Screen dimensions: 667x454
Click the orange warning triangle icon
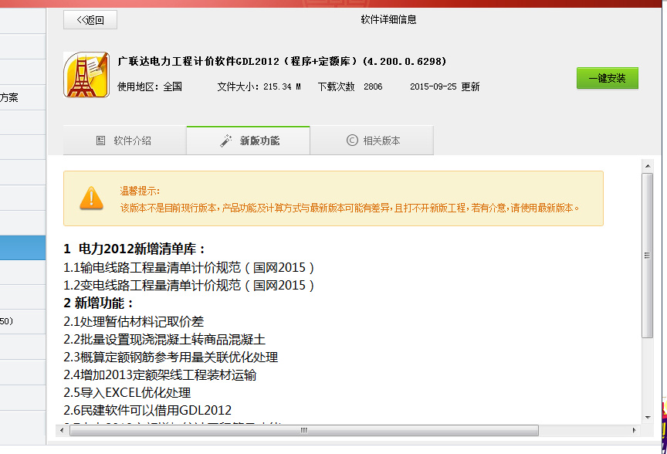coord(91,198)
